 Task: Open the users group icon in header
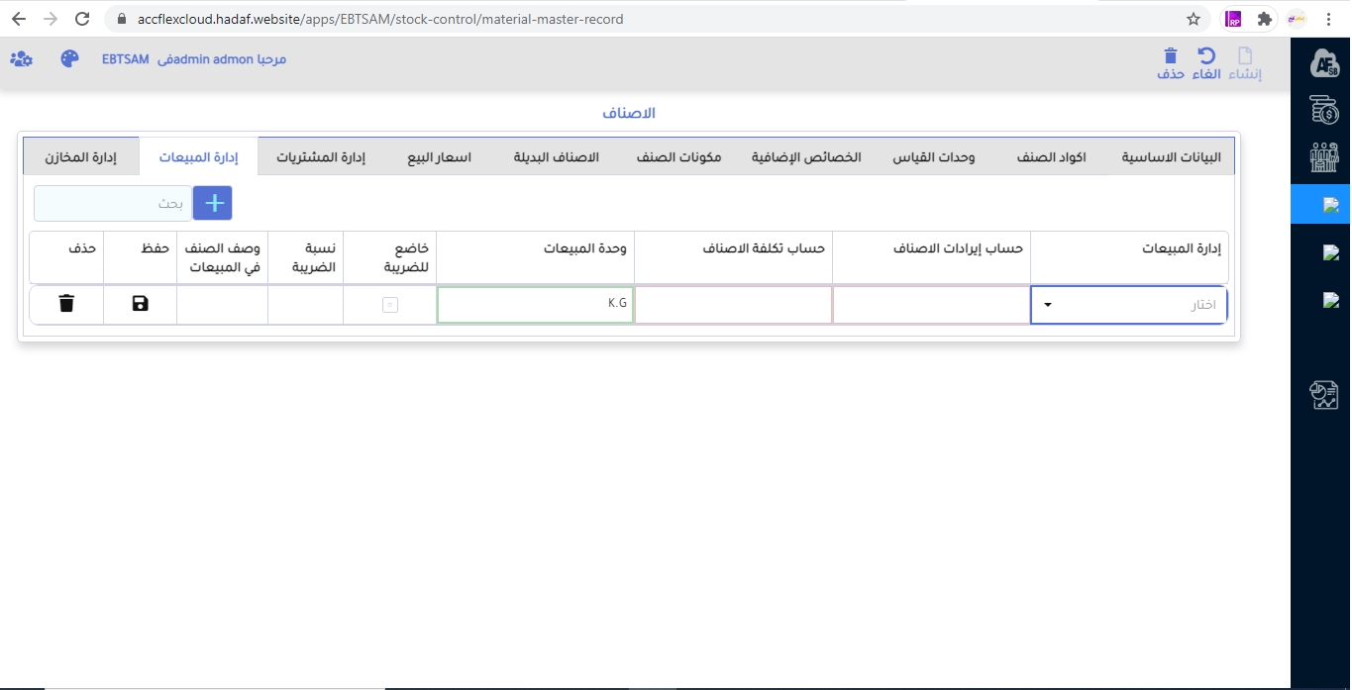pos(21,58)
